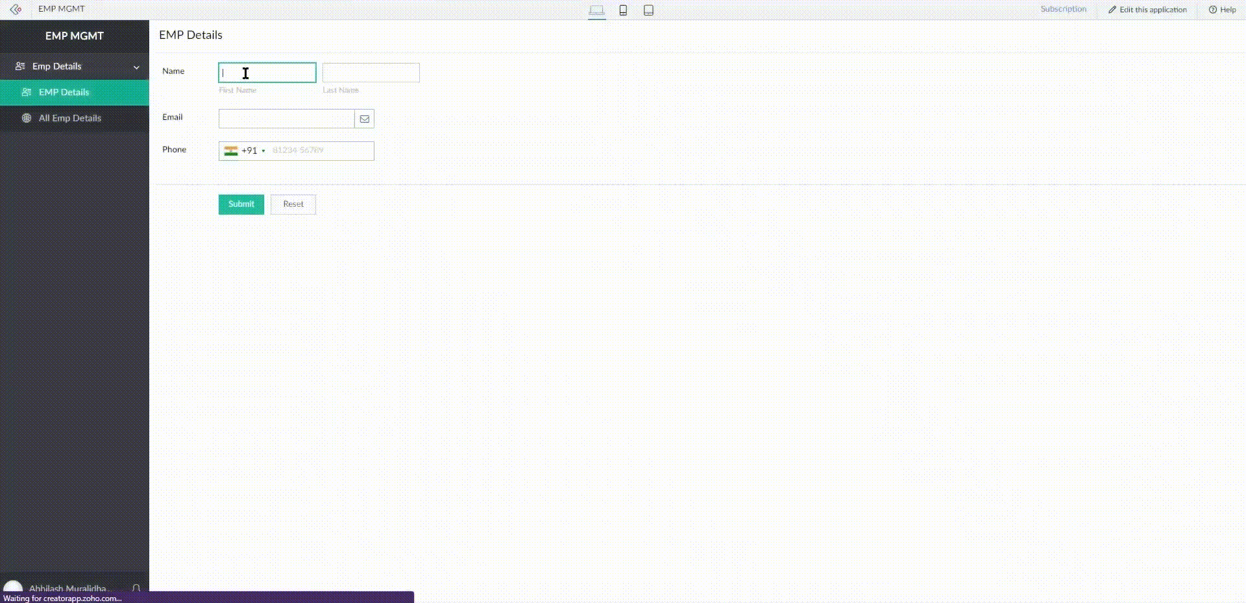Click Edit this application

1147,10
